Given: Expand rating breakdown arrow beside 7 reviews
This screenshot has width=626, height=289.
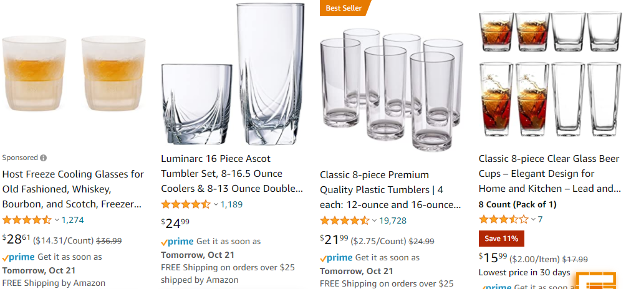Looking at the screenshot, I should 533,220.
